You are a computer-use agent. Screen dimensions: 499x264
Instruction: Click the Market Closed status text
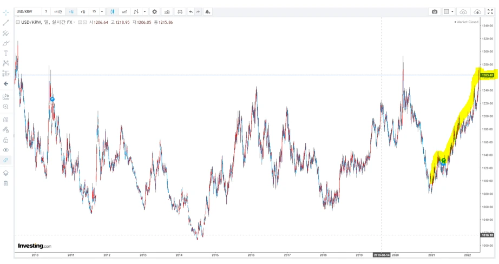(468, 22)
